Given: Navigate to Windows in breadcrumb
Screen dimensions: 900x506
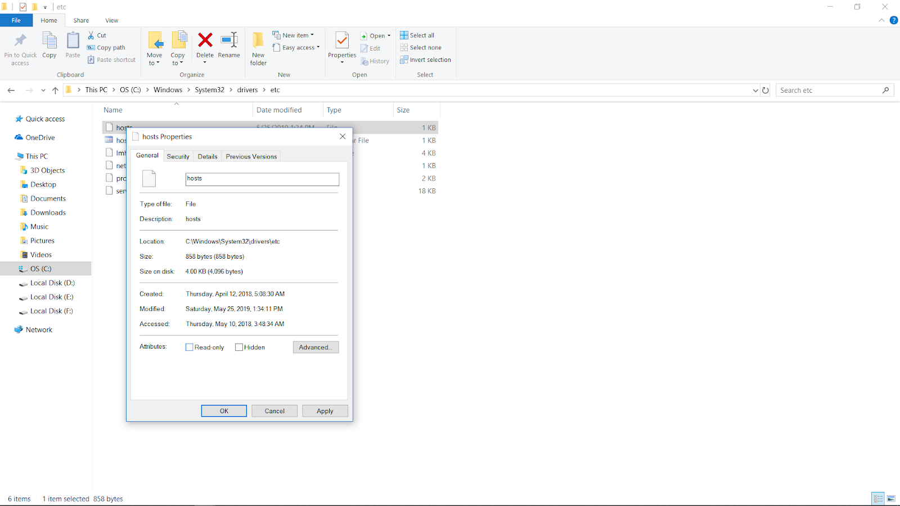Looking at the screenshot, I should tap(168, 90).
